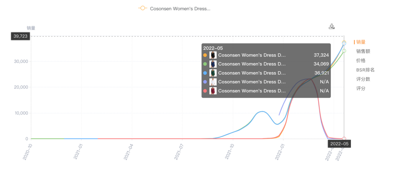The image size is (394, 171).
Task: Click the green dress thumbnail in tooltip
Action: tap(213, 73)
